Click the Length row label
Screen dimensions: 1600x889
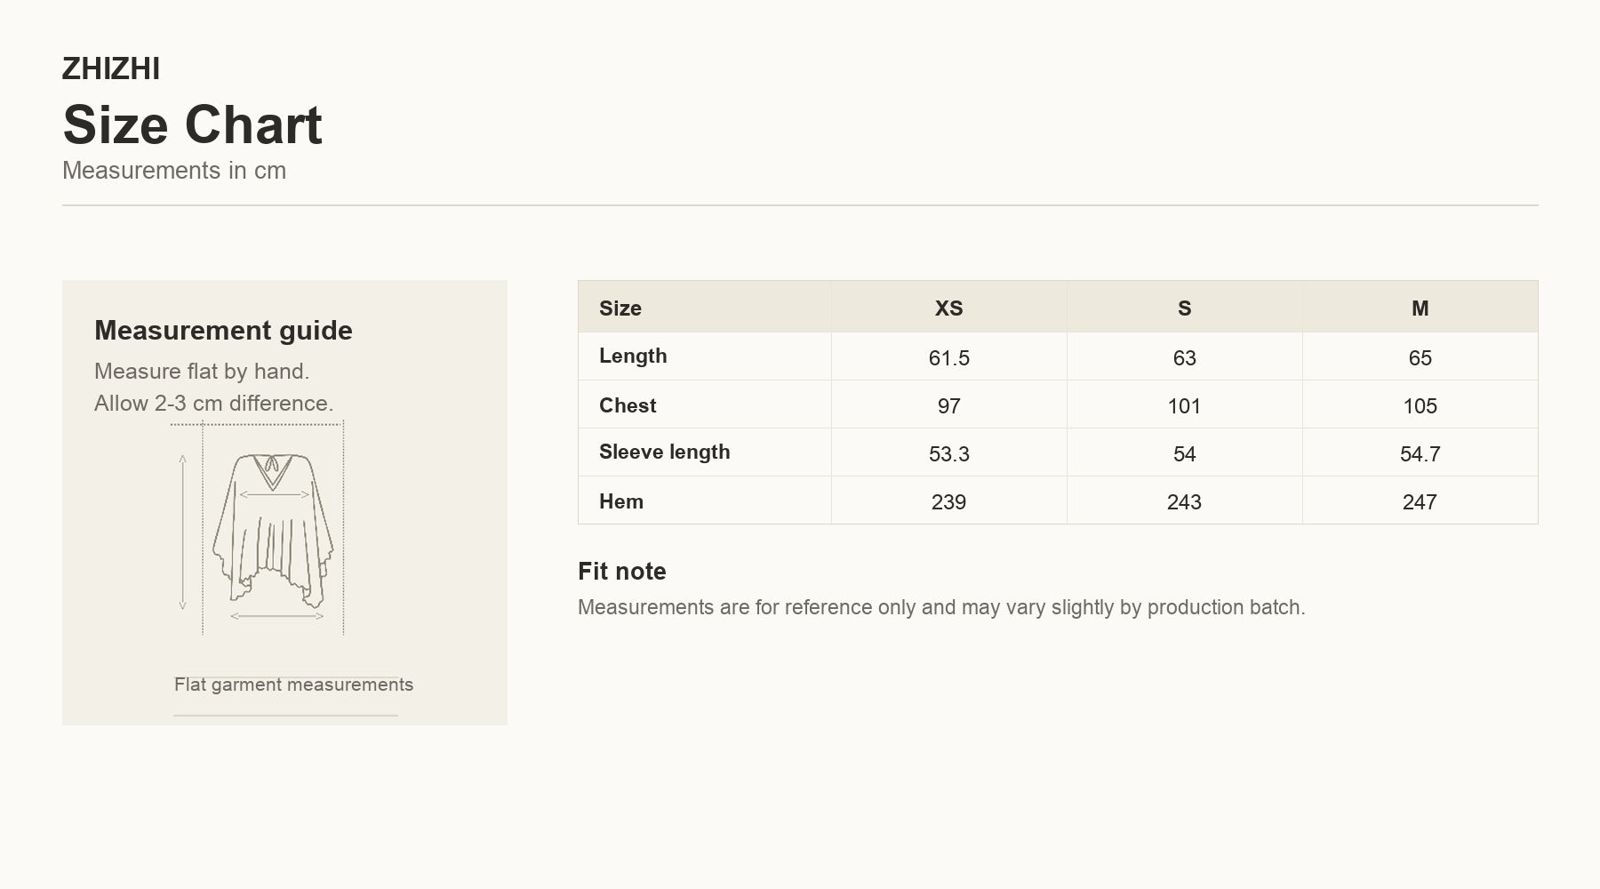click(633, 356)
